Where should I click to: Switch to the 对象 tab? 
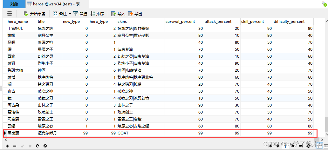(14, 4)
